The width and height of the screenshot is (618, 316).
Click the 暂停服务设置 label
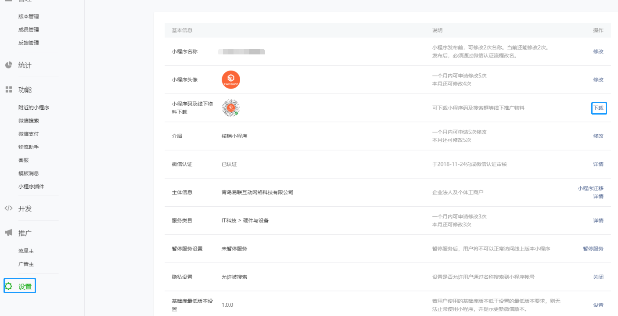click(x=187, y=248)
